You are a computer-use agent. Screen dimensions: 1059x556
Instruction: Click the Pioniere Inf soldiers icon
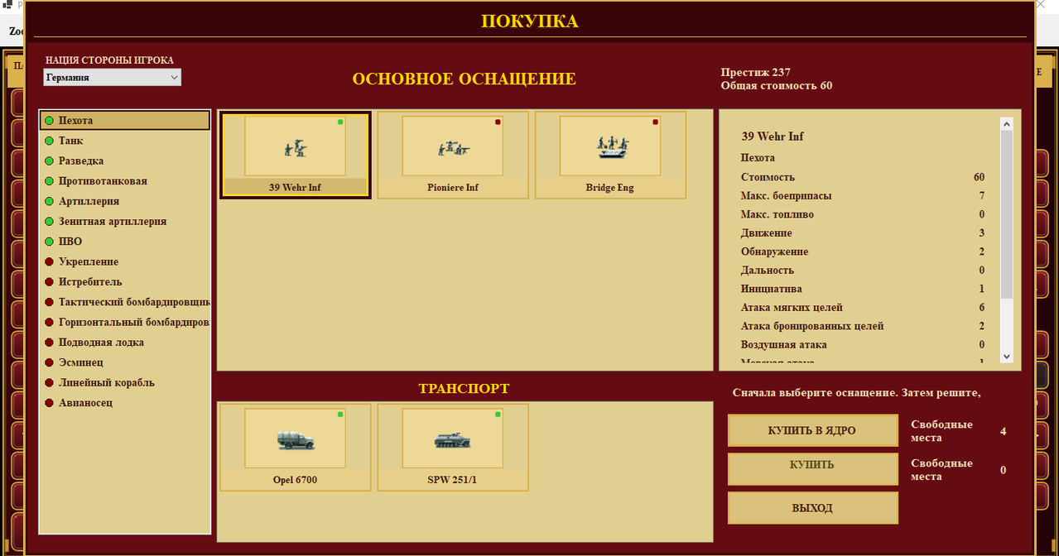[x=453, y=149]
